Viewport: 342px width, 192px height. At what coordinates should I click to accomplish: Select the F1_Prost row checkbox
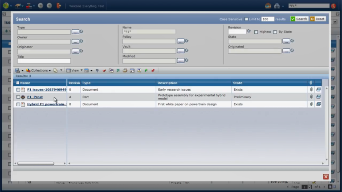18,97
